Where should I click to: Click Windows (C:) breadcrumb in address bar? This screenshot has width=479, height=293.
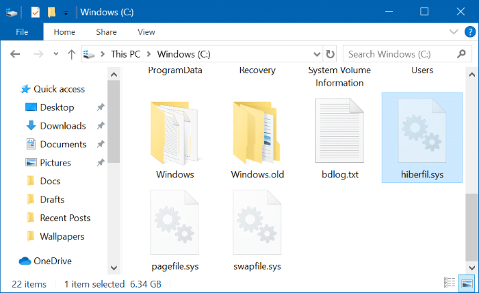pyautogui.click(x=183, y=54)
